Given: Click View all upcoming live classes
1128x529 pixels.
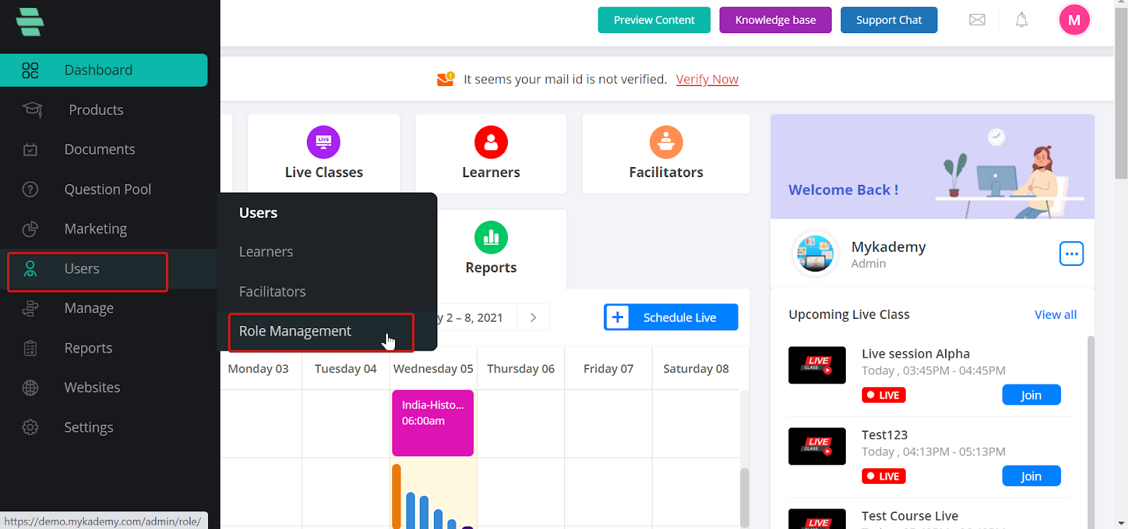Looking at the screenshot, I should [x=1055, y=315].
